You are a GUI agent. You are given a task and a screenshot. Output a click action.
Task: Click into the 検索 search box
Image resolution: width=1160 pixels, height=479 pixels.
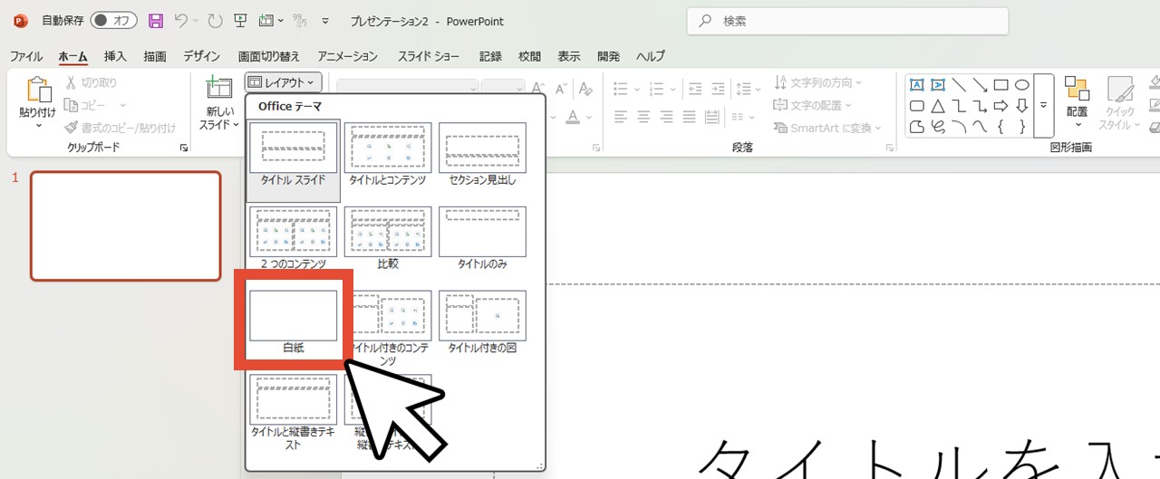coord(847,21)
